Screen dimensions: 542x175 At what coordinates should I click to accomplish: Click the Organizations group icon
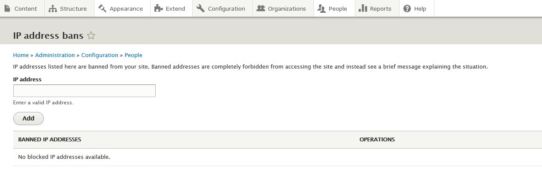pyautogui.click(x=261, y=9)
